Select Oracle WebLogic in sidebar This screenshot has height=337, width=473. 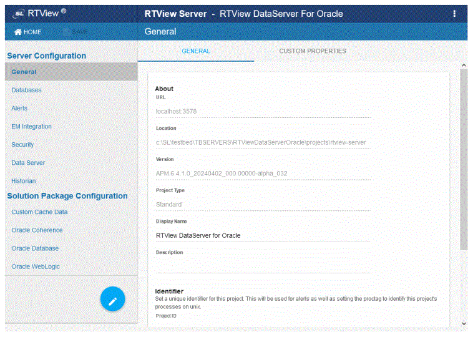tap(35, 266)
